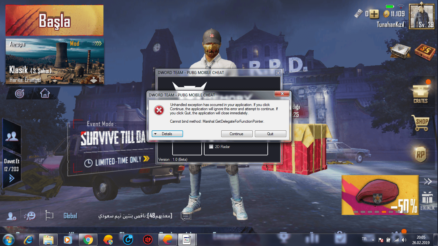438x246 pixels.
Task: Click the Cannot bind method error text
Action: pyautogui.click(x=217, y=121)
